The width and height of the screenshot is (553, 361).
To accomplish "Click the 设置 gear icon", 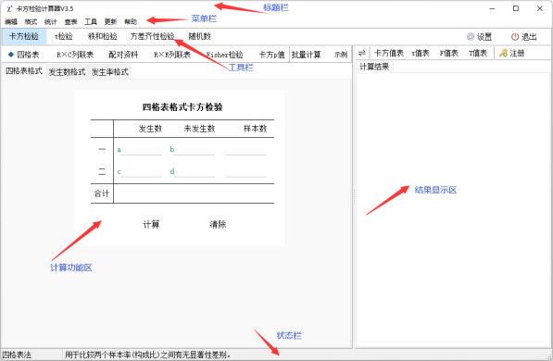I will pyautogui.click(x=471, y=37).
